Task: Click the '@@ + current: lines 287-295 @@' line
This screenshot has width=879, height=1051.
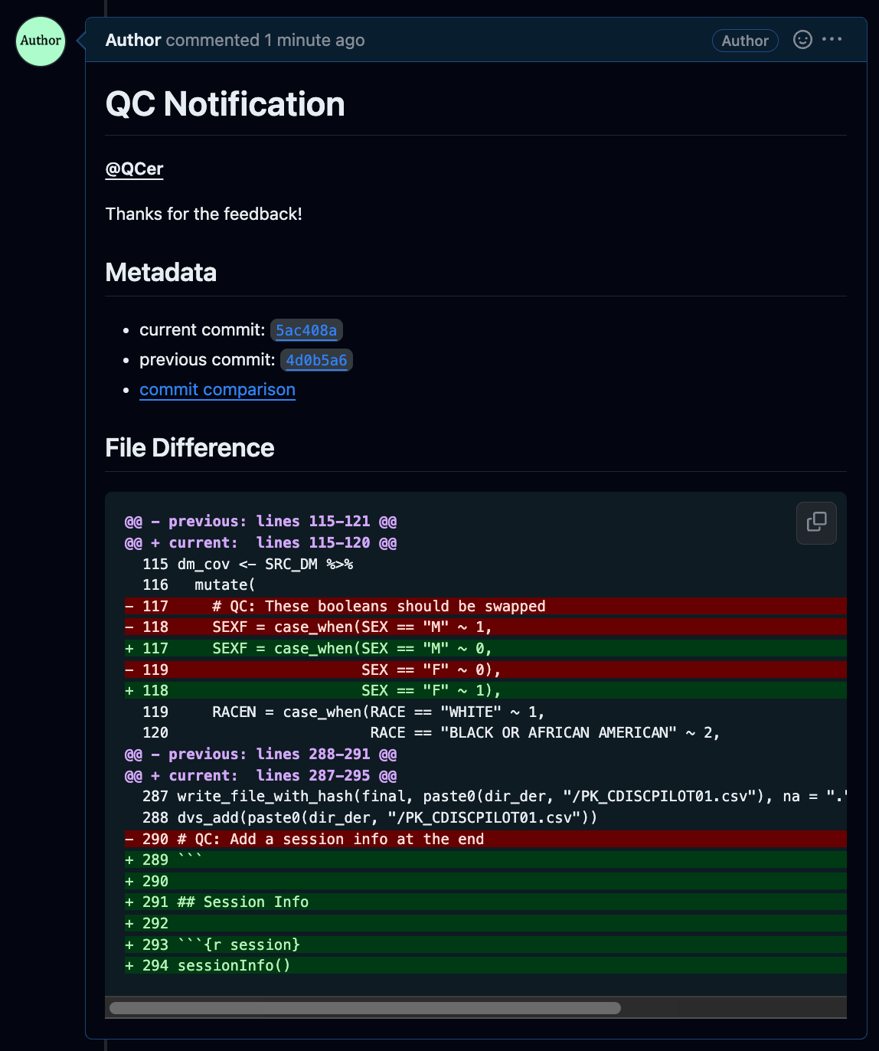Action: [x=260, y=776]
